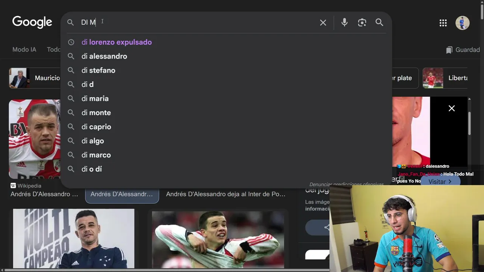The width and height of the screenshot is (484, 272).
Task: Open Google Lens image search icon
Action: tap(362, 23)
